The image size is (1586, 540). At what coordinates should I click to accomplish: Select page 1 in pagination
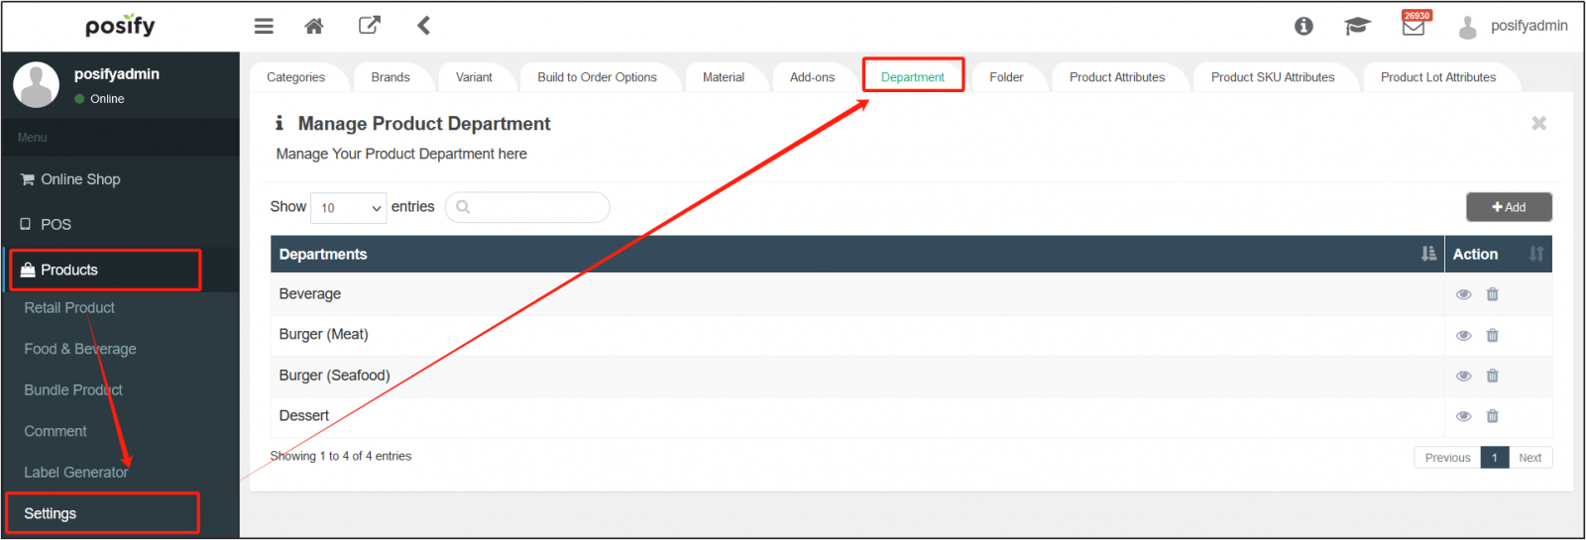point(1495,458)
